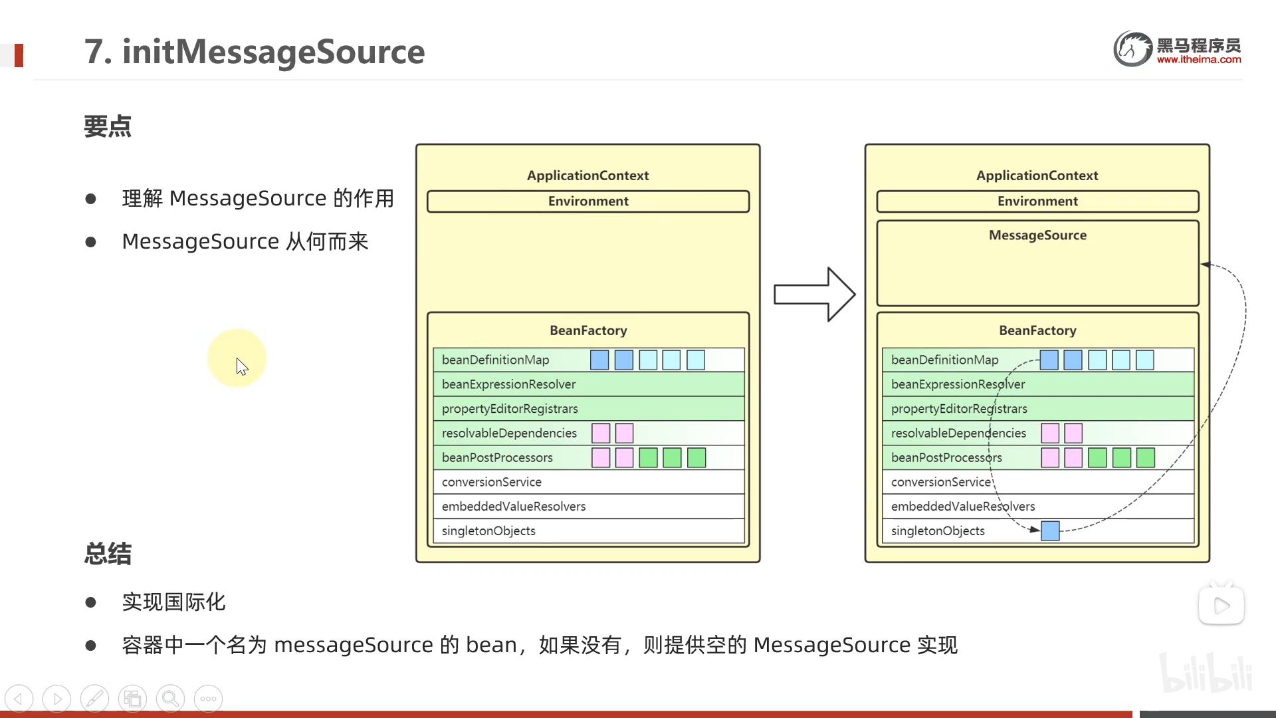Click the bilibili play overlay button

[x=1222, y=605]
